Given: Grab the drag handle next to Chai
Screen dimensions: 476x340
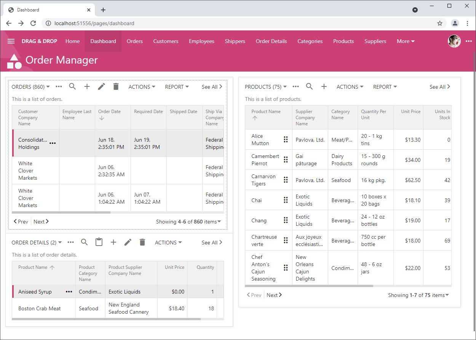Looking at the screenshot, I should 286,200.
